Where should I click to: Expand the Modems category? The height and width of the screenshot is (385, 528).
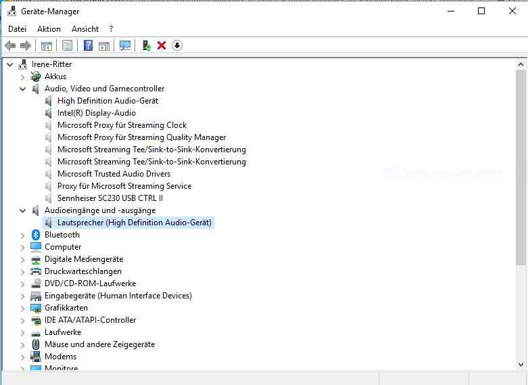pos(22,357)
